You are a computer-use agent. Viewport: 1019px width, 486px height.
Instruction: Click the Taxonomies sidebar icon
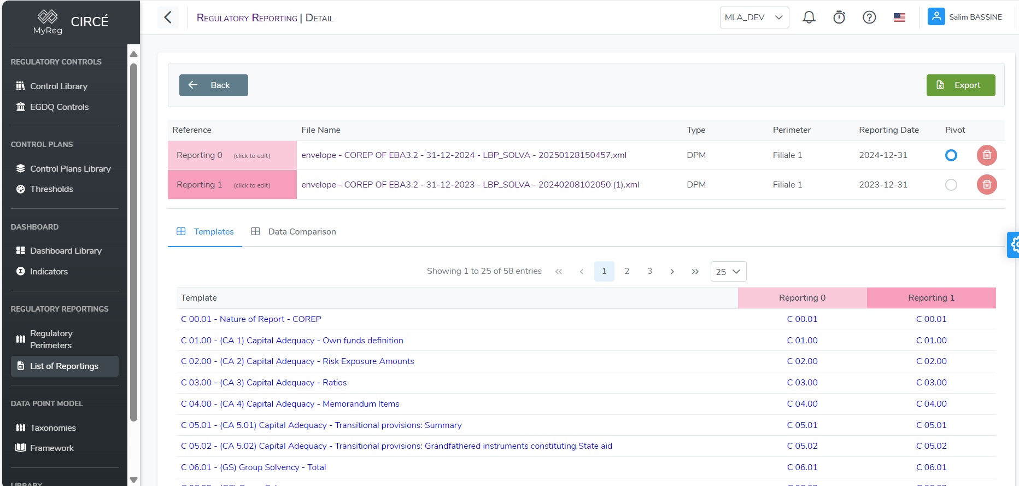coord(21,428)
